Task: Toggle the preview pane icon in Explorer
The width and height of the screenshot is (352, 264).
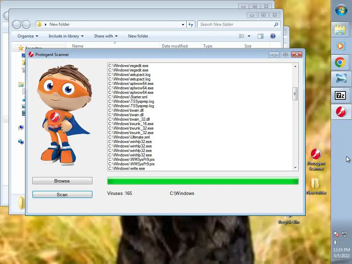Action: 261,36
